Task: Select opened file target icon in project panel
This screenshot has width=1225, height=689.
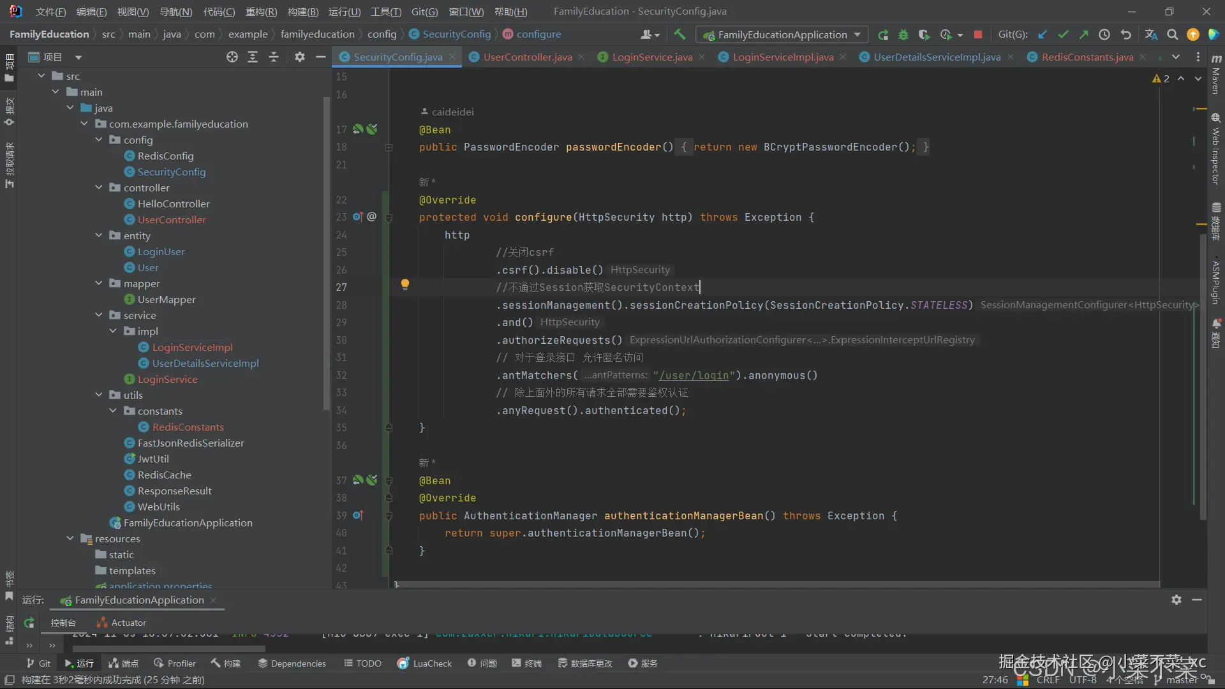Action: (232, 57)
